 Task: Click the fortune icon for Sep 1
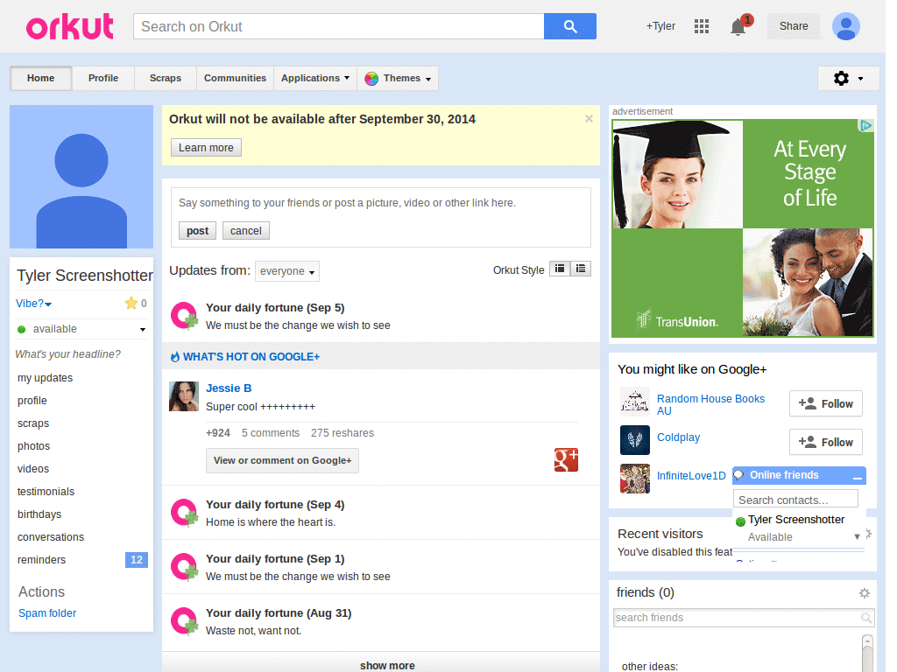pos(184,567)
